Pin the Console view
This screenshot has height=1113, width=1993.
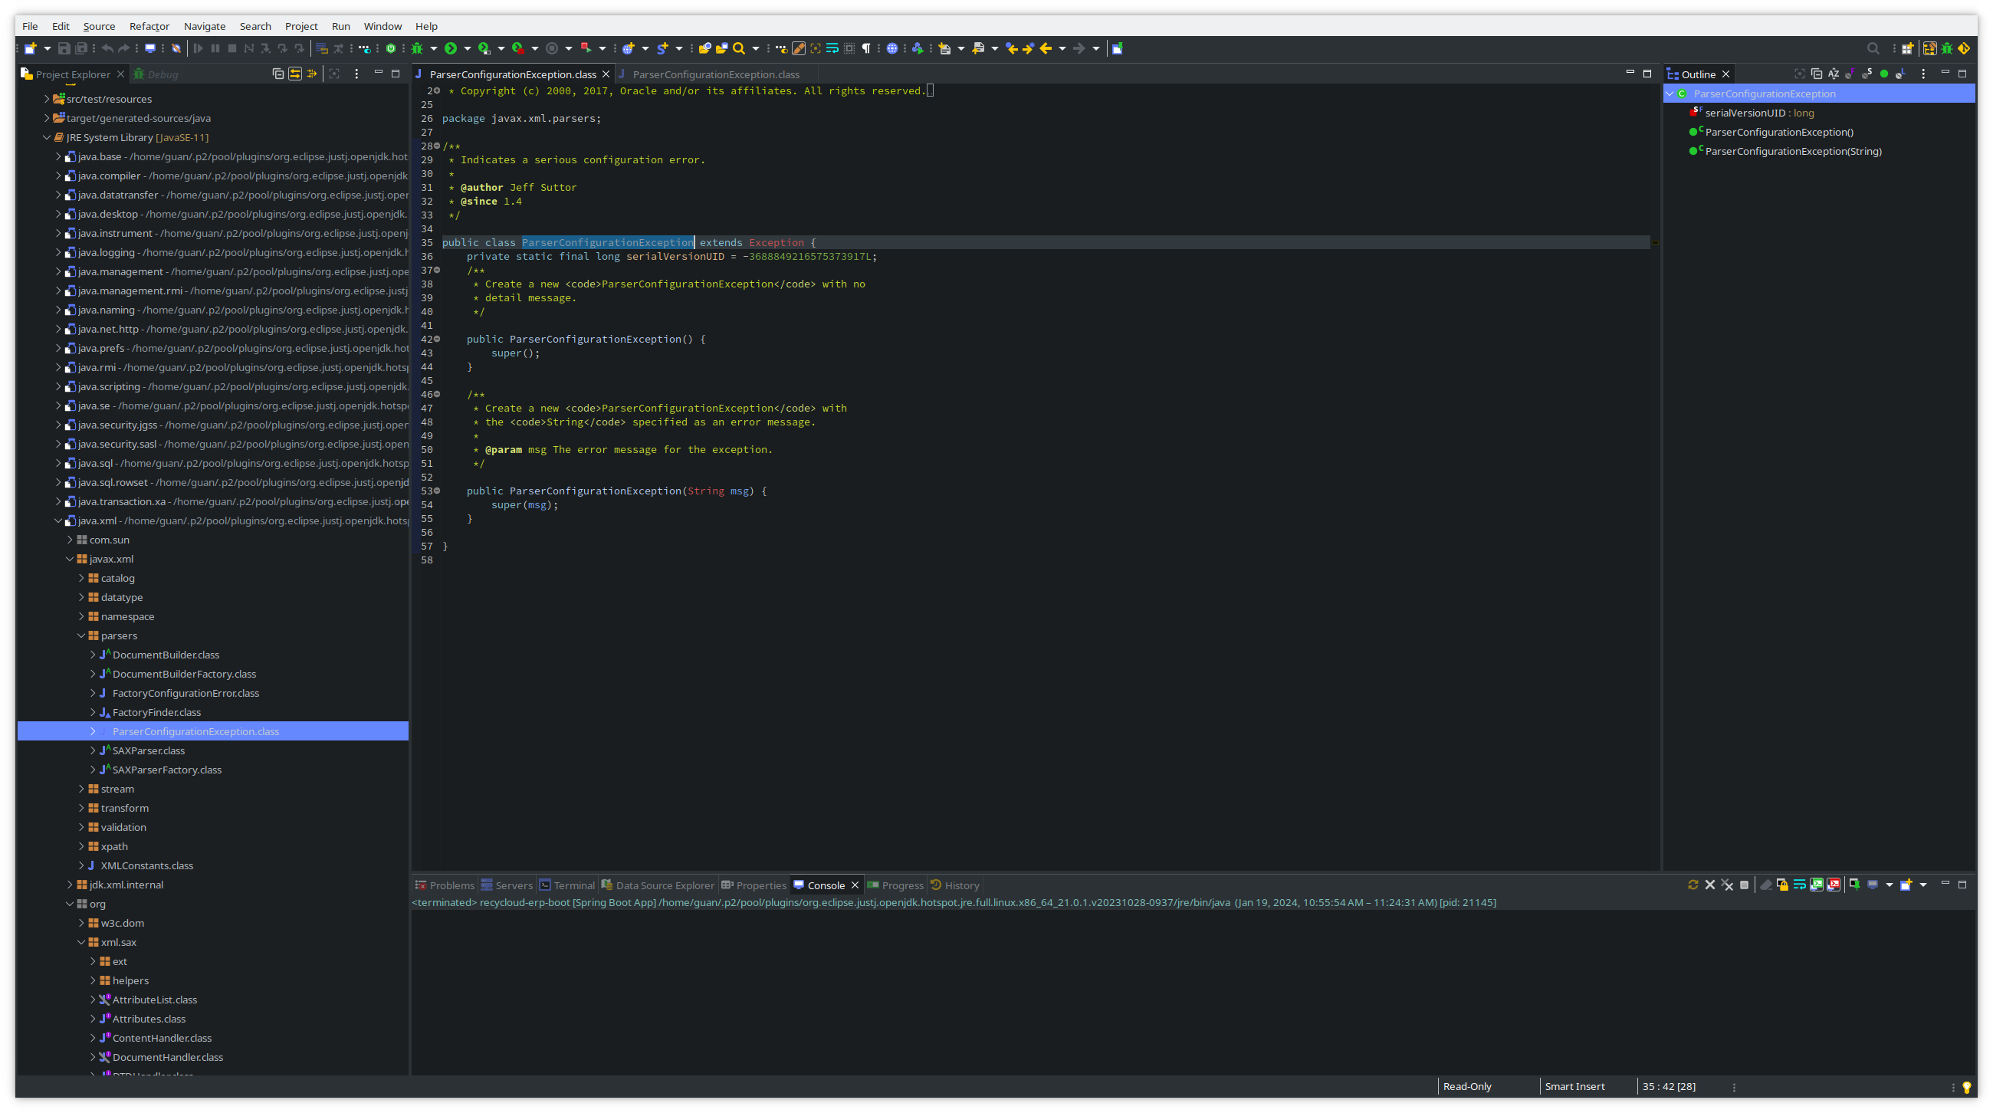[x=1854, y=884]
